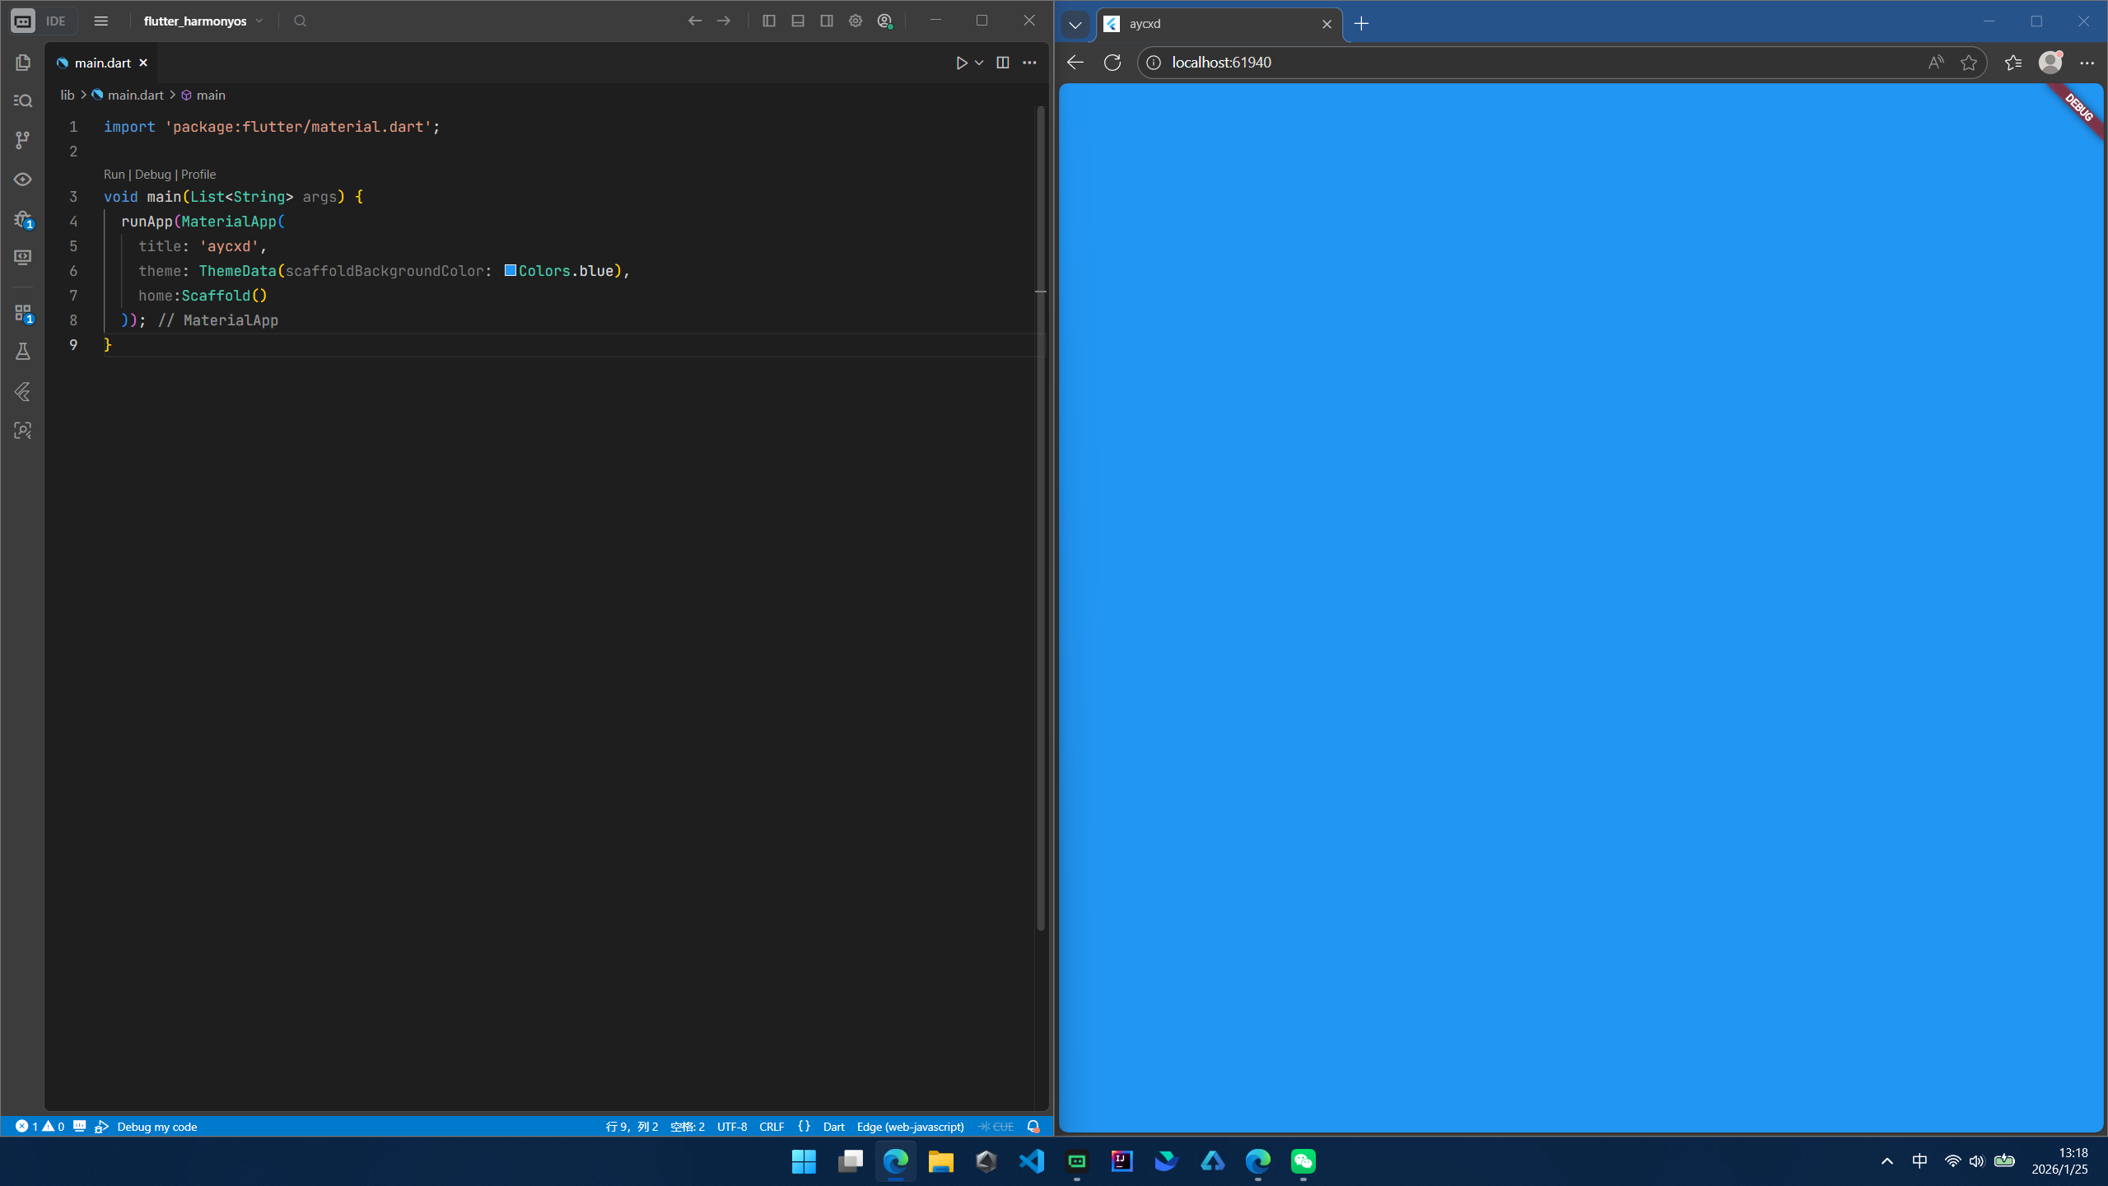The height and width of the screenshot is (1186, 2108).
Task: Open the Flutter sidebar icon
Action: click(23, 391)
